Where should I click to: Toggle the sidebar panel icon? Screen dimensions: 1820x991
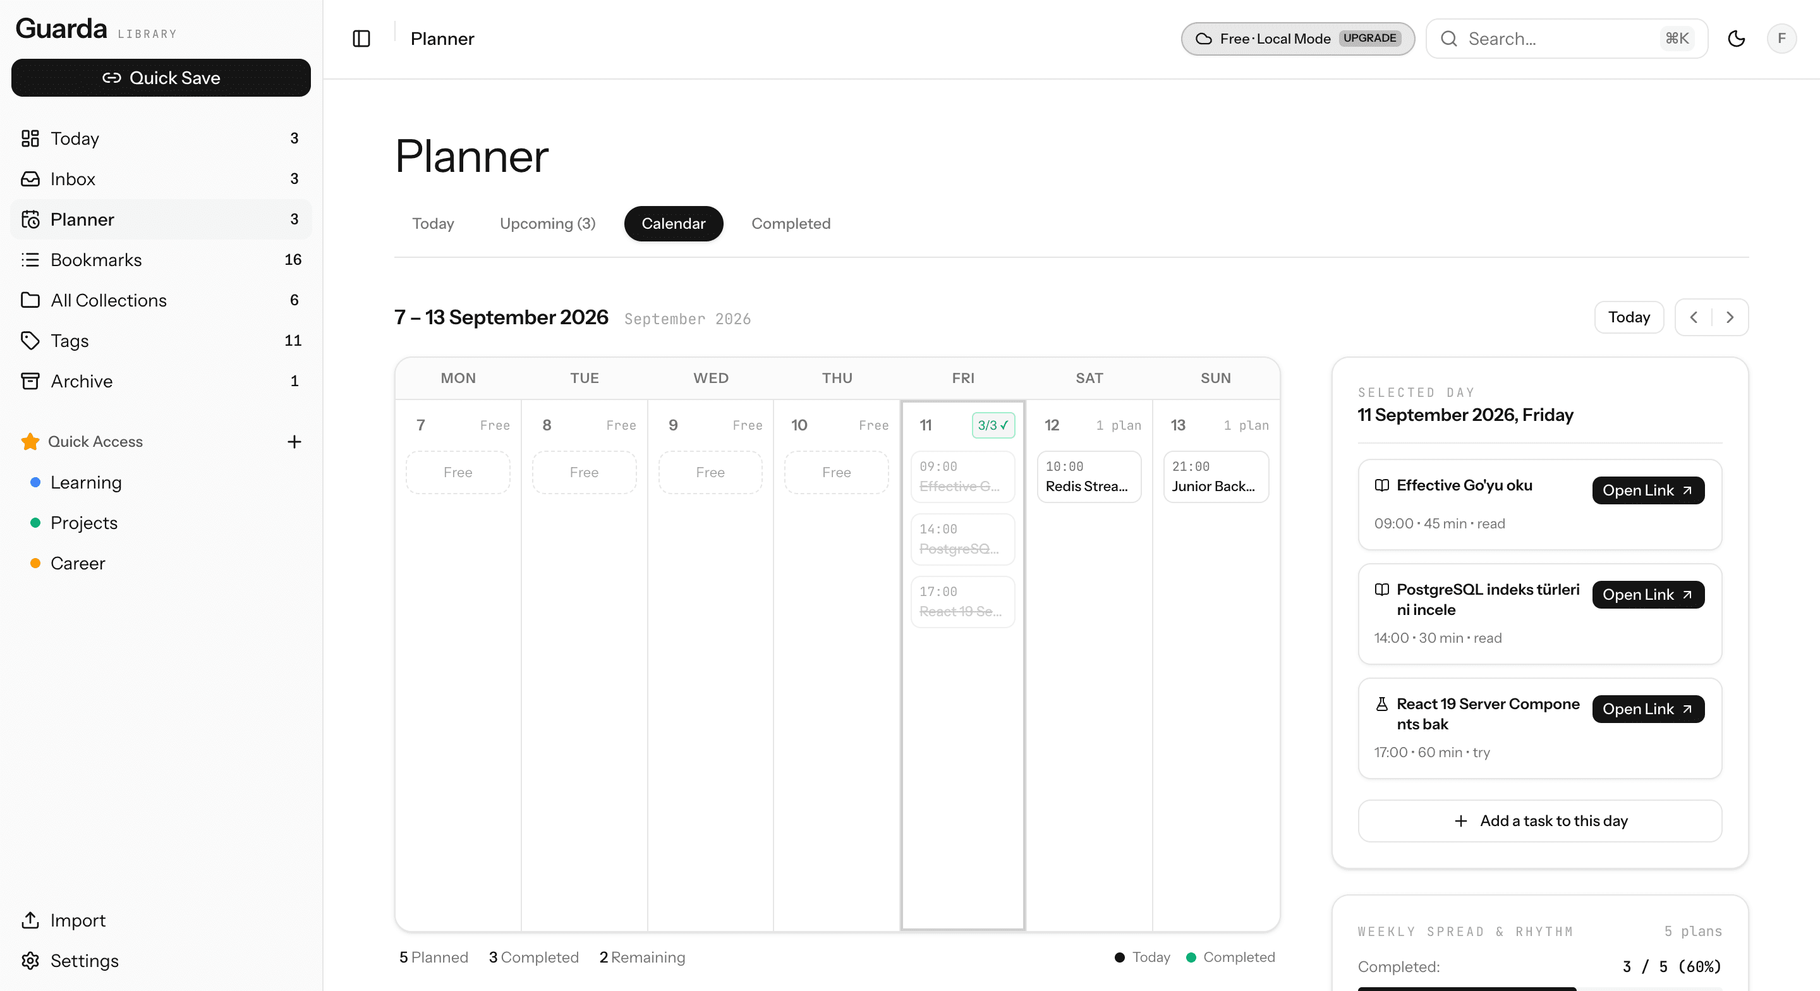coord(361,39)
